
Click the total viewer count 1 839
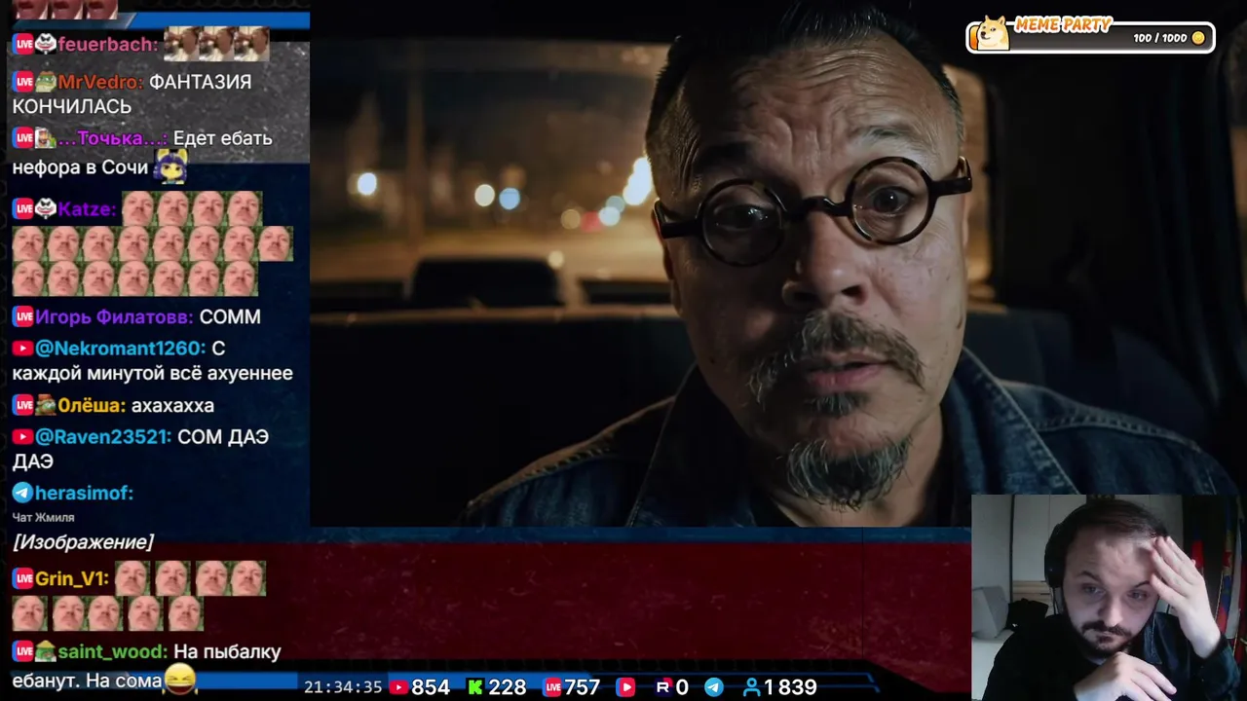790,687
